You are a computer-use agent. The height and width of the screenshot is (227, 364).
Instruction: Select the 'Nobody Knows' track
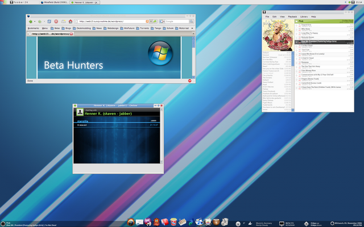pos(324,37)
